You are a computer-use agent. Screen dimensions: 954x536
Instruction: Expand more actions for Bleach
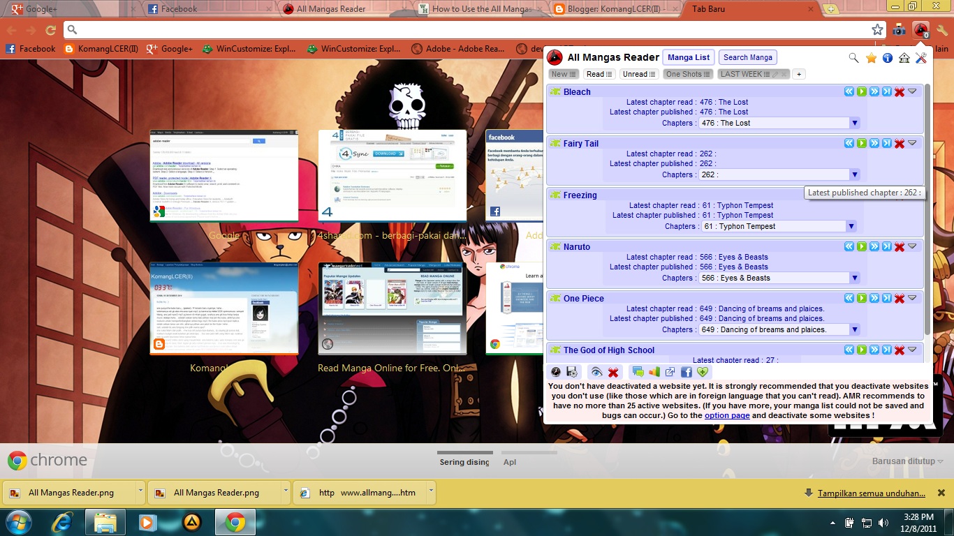(x=912, y=91)
